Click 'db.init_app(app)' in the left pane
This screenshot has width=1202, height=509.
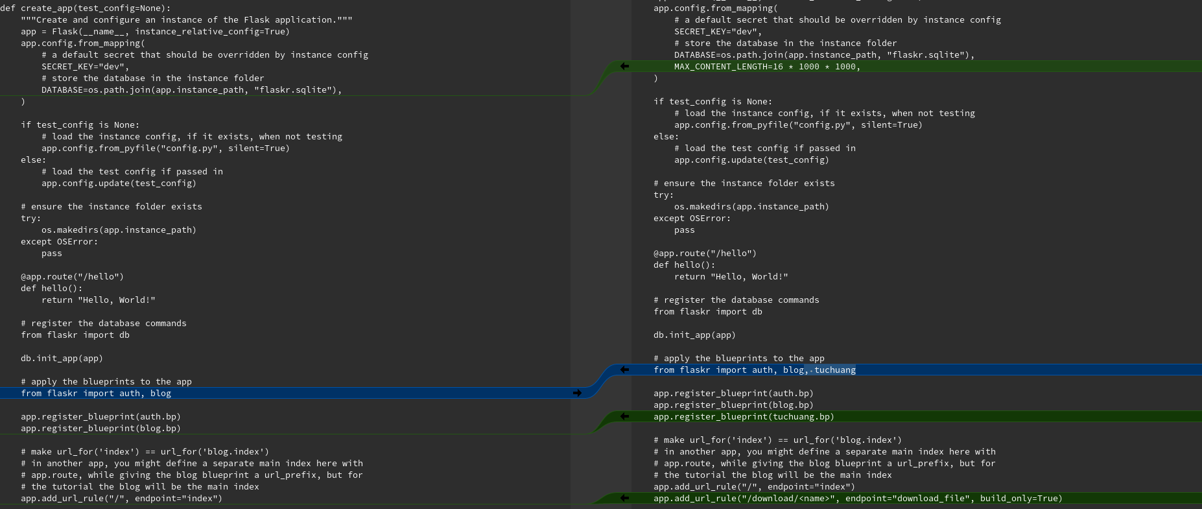click(62, 358)
